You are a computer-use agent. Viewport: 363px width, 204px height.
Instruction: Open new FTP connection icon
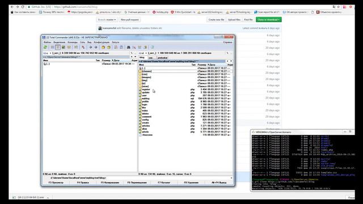(121, 47)
